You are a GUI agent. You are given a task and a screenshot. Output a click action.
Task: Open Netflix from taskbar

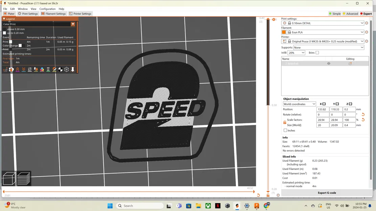(218, 206)
